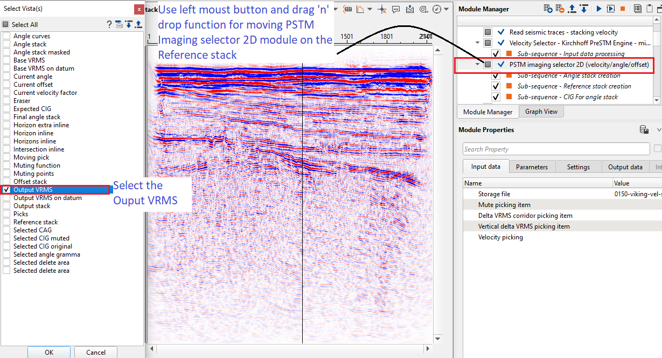Uncheck the Output VRMS checkbox
Screen dimensions: 662x358
click(6, 190)
